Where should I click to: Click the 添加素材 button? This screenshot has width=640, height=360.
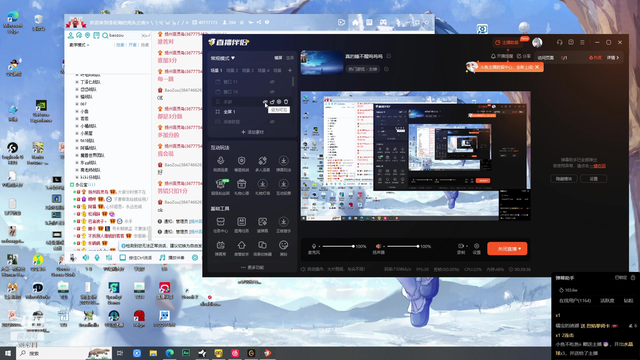tap(252, 132)
